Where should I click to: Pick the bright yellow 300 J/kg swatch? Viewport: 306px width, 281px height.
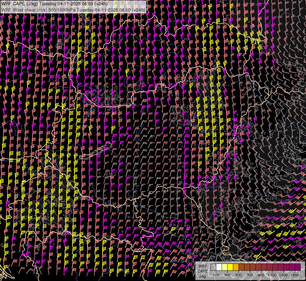230,267
